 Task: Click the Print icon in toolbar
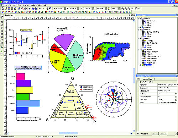click(25, 9)
